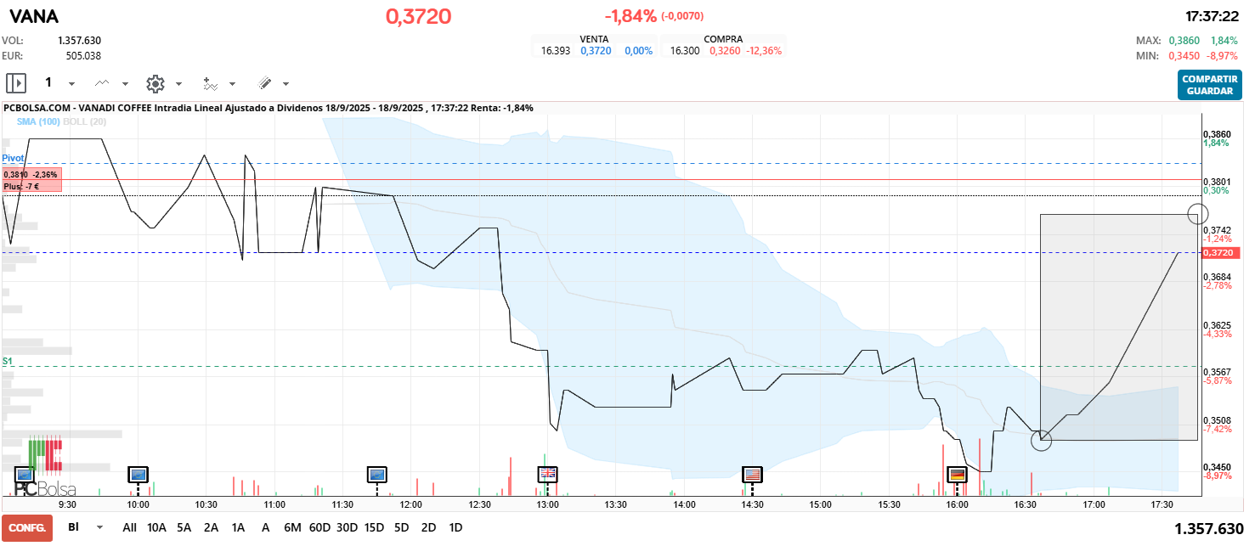The image size is (1255, 546).
Task: Click the US flag market marker
Action: [x=752, y=473]
